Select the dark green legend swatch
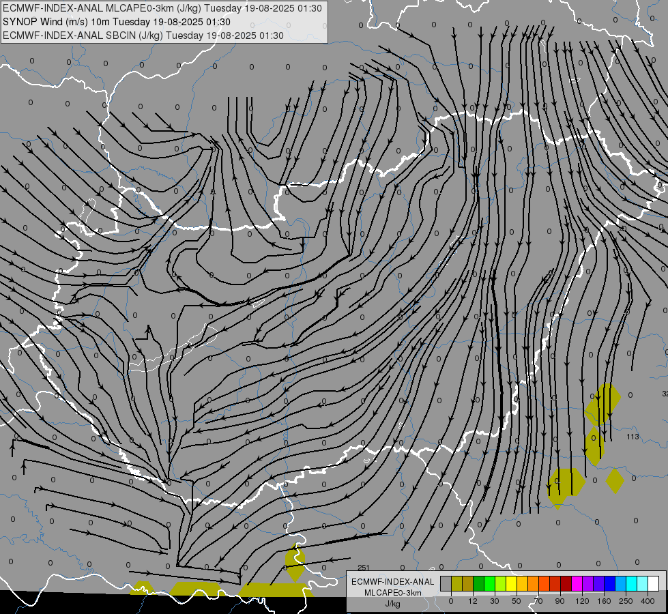Image resolution: width=668 pixels, height=614 pixels. pos(478,584)
